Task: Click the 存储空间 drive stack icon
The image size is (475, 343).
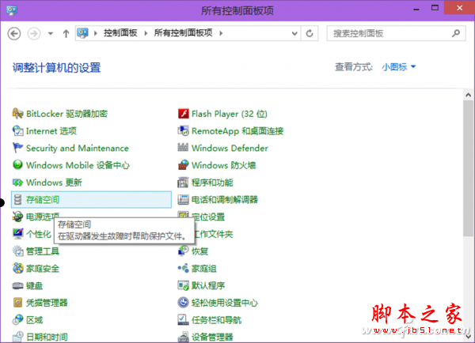Action: (x=18, y=200)
